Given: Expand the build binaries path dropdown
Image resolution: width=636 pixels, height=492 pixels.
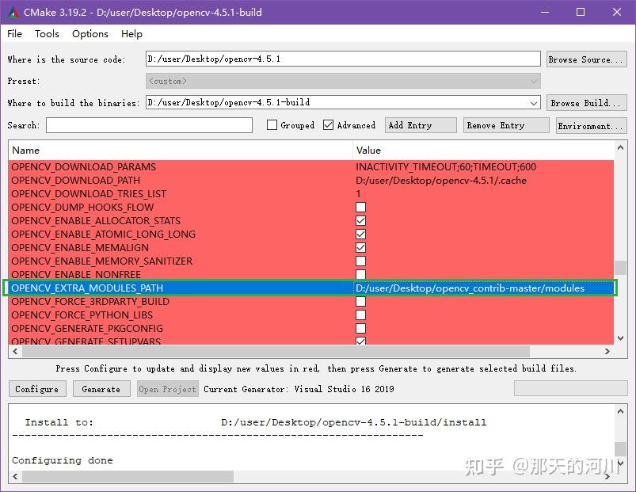Looking at the screenshot, I should (532, 102).
